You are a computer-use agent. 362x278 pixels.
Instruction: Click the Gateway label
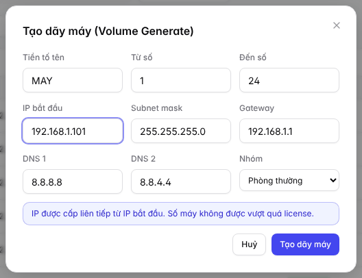(256, 108)
